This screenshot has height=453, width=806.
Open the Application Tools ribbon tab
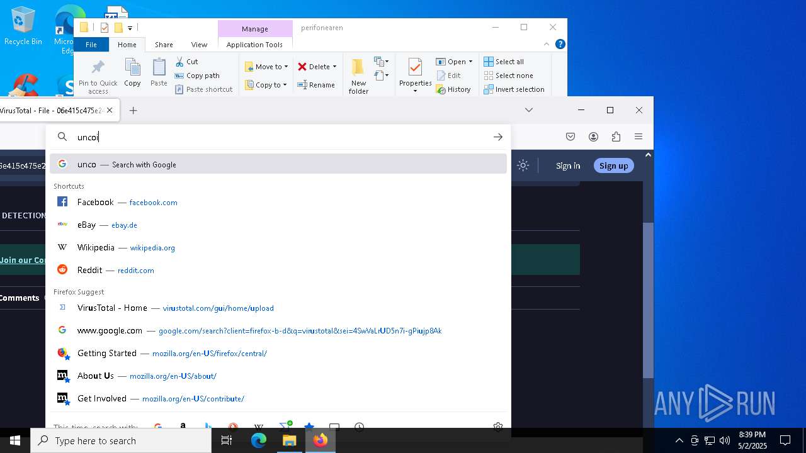[x=254, y=45]
